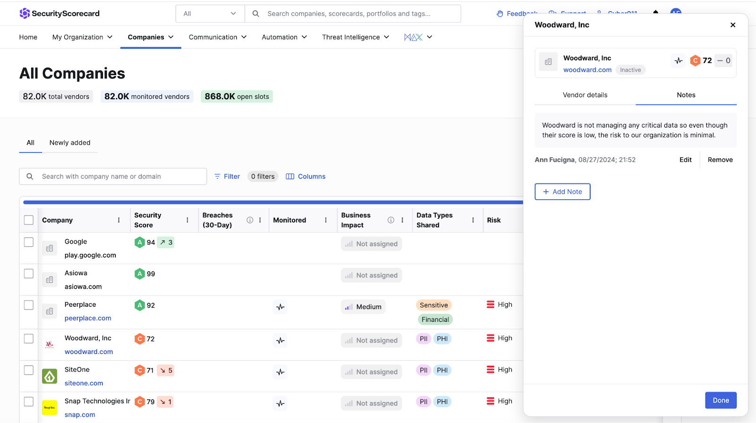The image size is (756, 423).
Task: Open the All search scope dropdown
Action: pos(210,14)
